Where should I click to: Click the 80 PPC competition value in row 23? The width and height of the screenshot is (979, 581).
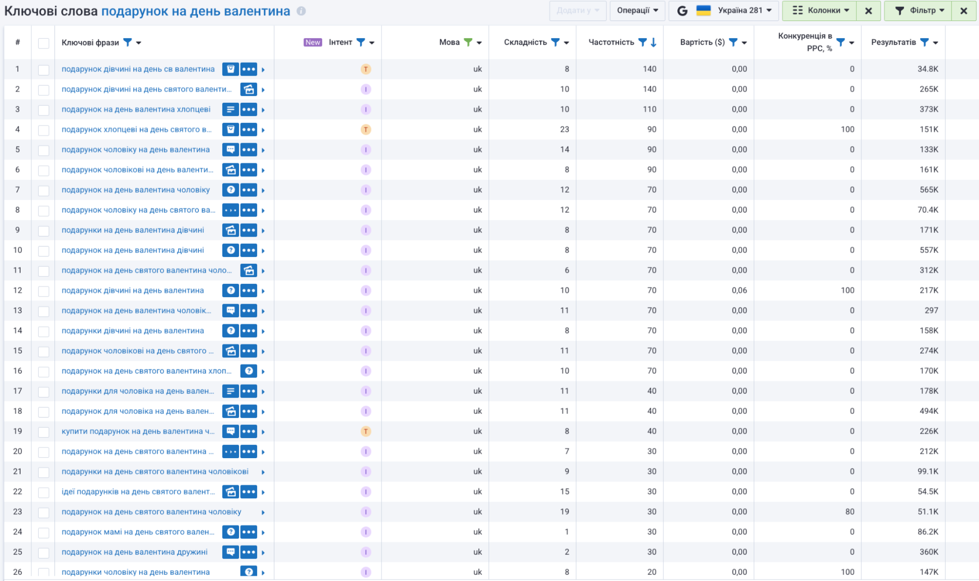(x=850, y=512)
